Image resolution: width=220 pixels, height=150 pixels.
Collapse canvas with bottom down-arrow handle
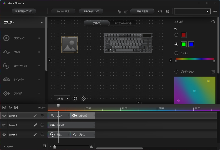coord(139,103)
